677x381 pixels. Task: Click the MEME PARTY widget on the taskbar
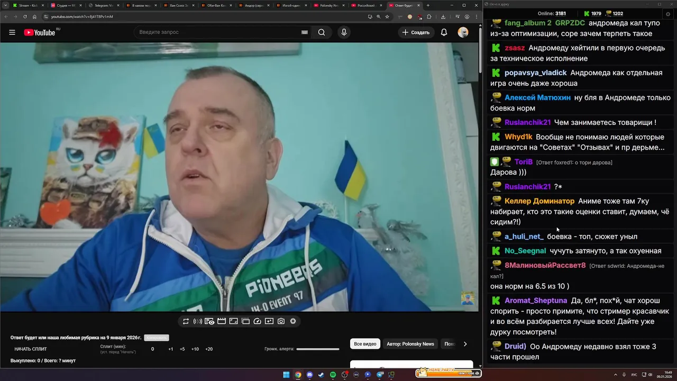[448, 373]
